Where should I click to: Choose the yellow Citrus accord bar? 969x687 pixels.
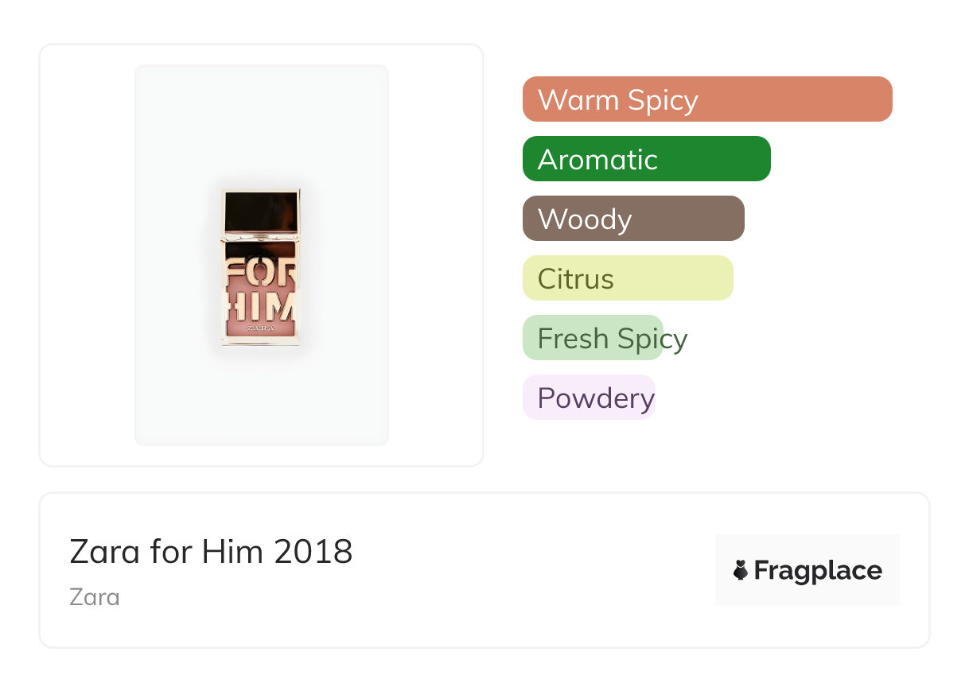click(x=627, y=278)
